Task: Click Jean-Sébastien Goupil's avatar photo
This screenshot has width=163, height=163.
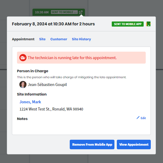Action: coord(23,84)
